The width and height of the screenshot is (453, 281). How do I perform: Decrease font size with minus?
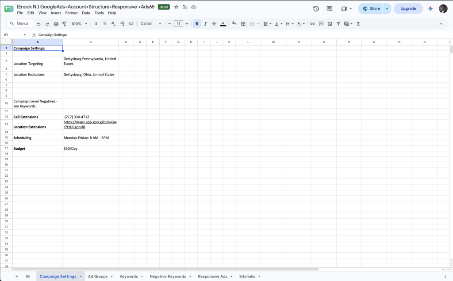click(169, 24)
